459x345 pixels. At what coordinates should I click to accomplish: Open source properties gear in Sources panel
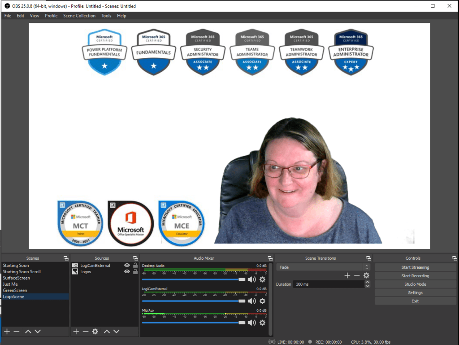(x=95, y=331)
